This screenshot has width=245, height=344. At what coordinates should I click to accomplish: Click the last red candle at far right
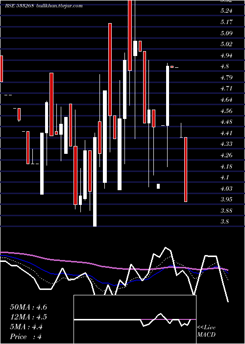click(186, 170)
